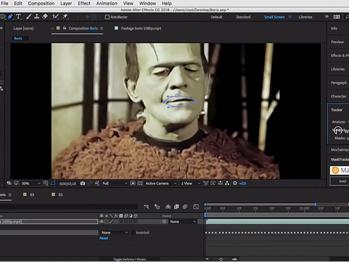Open the Composition menu

click(x=41, y=3)
